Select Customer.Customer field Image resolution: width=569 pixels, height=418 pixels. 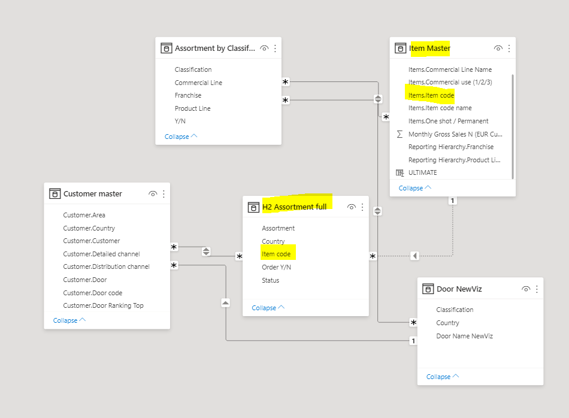click(92, 241)
